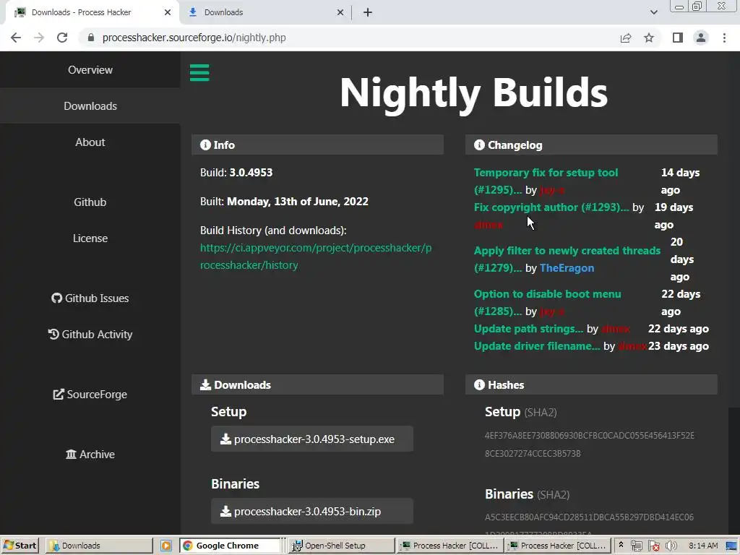Viewport: 740px width, 555px height.
Task: Open the Github sidebar link
Action: [90, 202]
